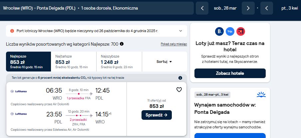Image resolution: width=301 pixels, height=138 pixels.
Task: Select the Najlepsze tab
Action: click(28, 62)
